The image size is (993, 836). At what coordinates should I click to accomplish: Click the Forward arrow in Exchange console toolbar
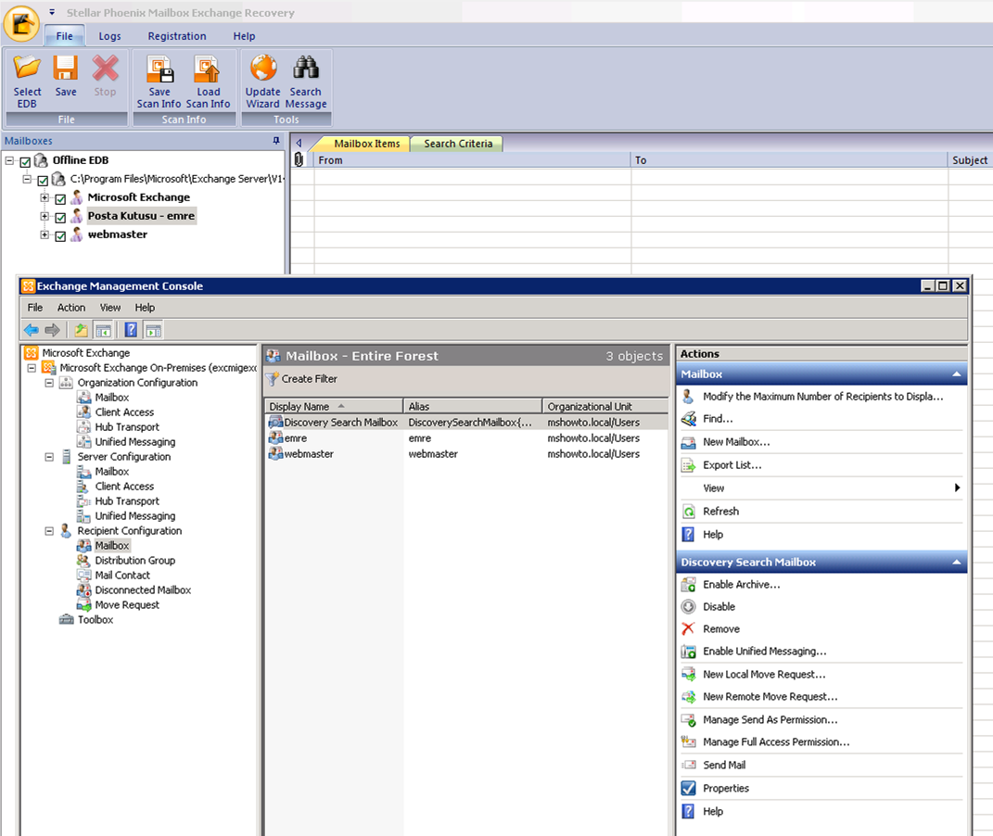tap(53, 330)
